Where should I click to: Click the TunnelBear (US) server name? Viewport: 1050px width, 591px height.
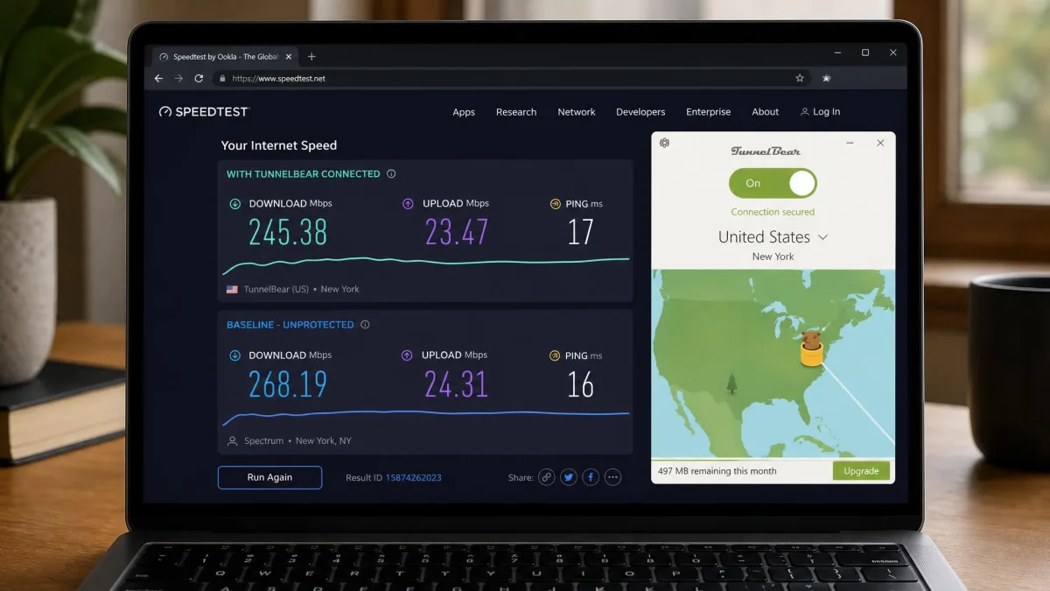276,289
